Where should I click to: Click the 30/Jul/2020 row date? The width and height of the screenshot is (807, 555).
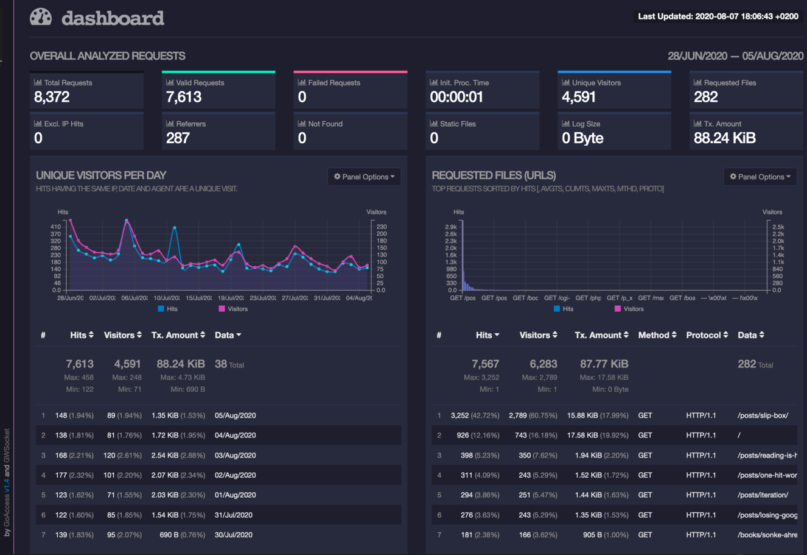[234, 535]
